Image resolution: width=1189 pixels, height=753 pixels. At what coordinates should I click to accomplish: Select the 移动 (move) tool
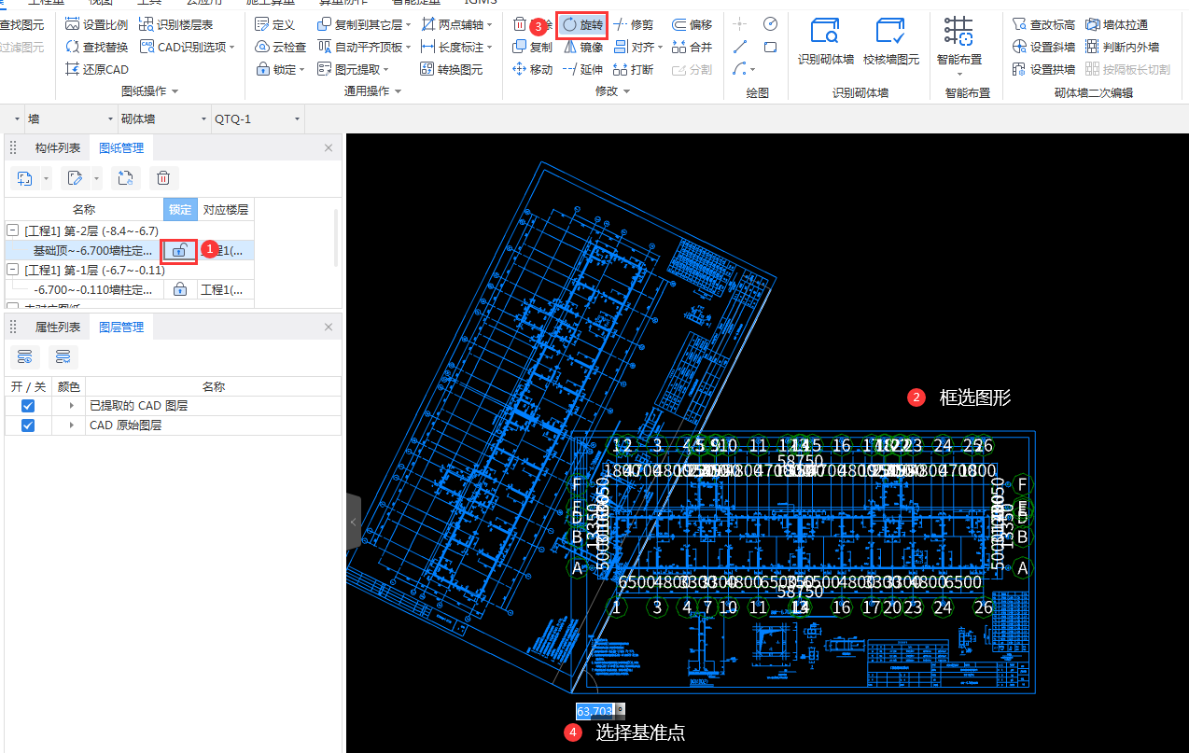pyautogui.click(x=532, y=69)
